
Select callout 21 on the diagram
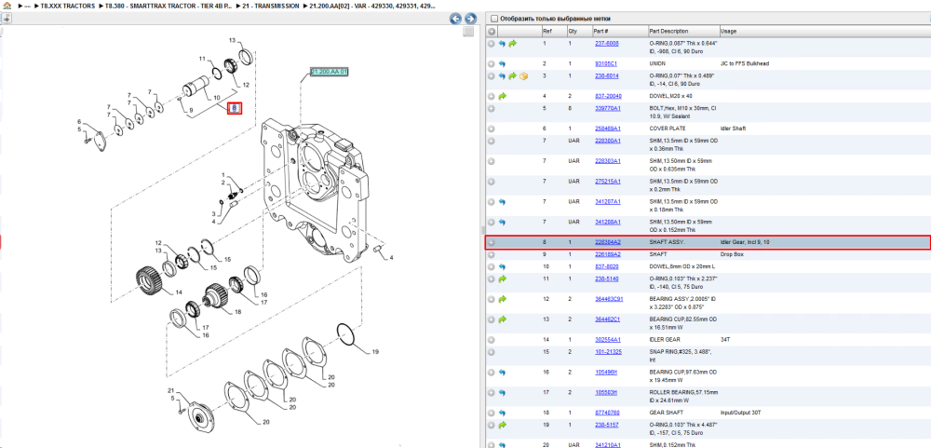171,390
